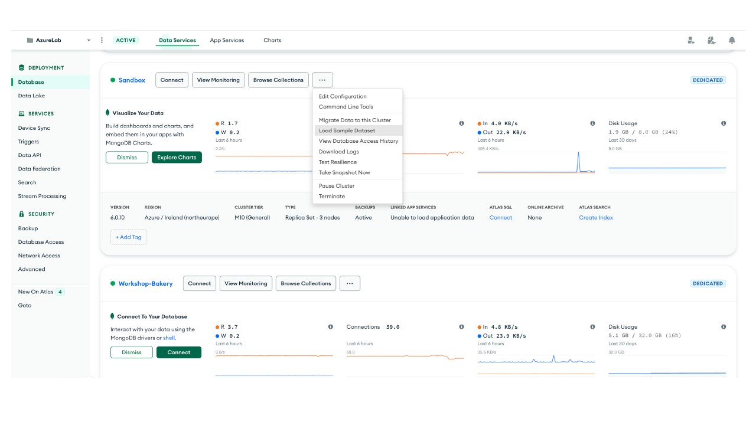Click info icon next to Workshop-Bakery Connections

(x=461, y=327)
